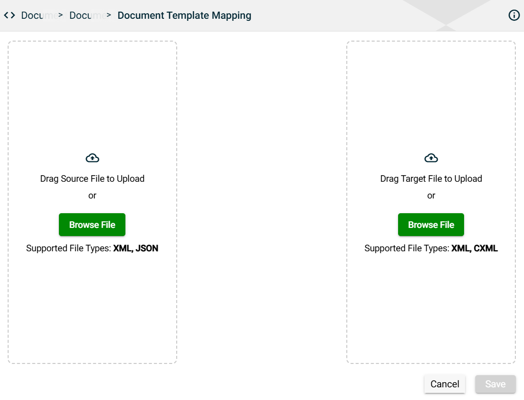The width and height of the screenshot is (524, 400).
Task: Select the 'Document Template Mapping' breadcrumb title
Action: point(184,15)
